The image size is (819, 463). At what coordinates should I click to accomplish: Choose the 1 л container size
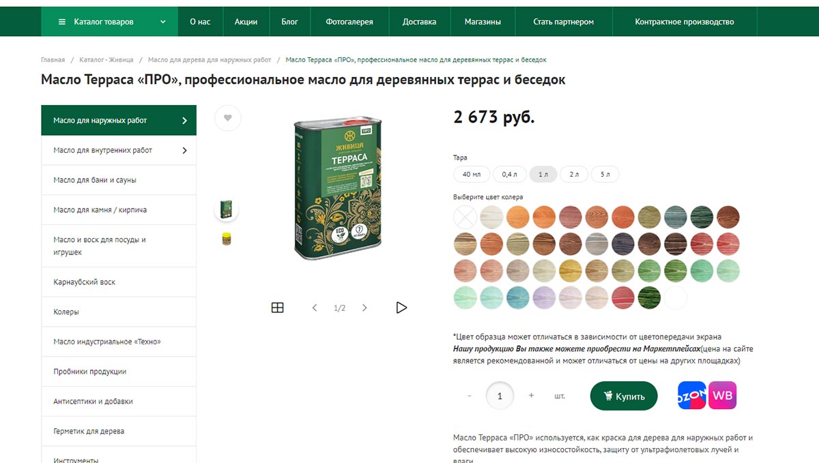[543, 175]
